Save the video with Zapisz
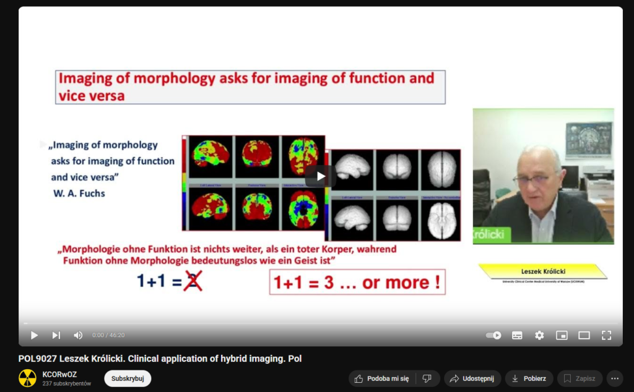 point(580,378)
